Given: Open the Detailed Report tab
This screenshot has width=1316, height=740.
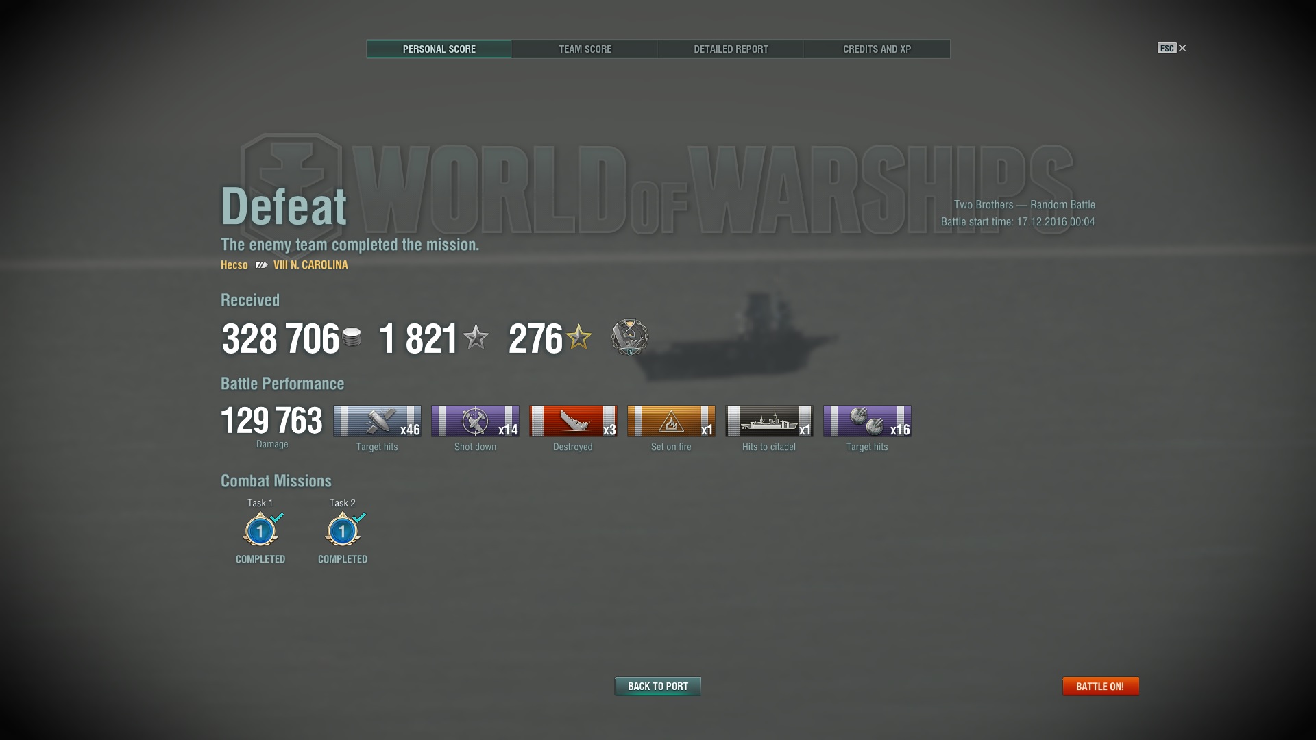Looking at the screenshot, I should 731,49.
